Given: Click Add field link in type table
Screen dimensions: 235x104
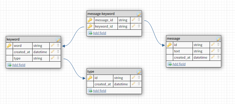Looking at the screenshot, I should 99,91.
